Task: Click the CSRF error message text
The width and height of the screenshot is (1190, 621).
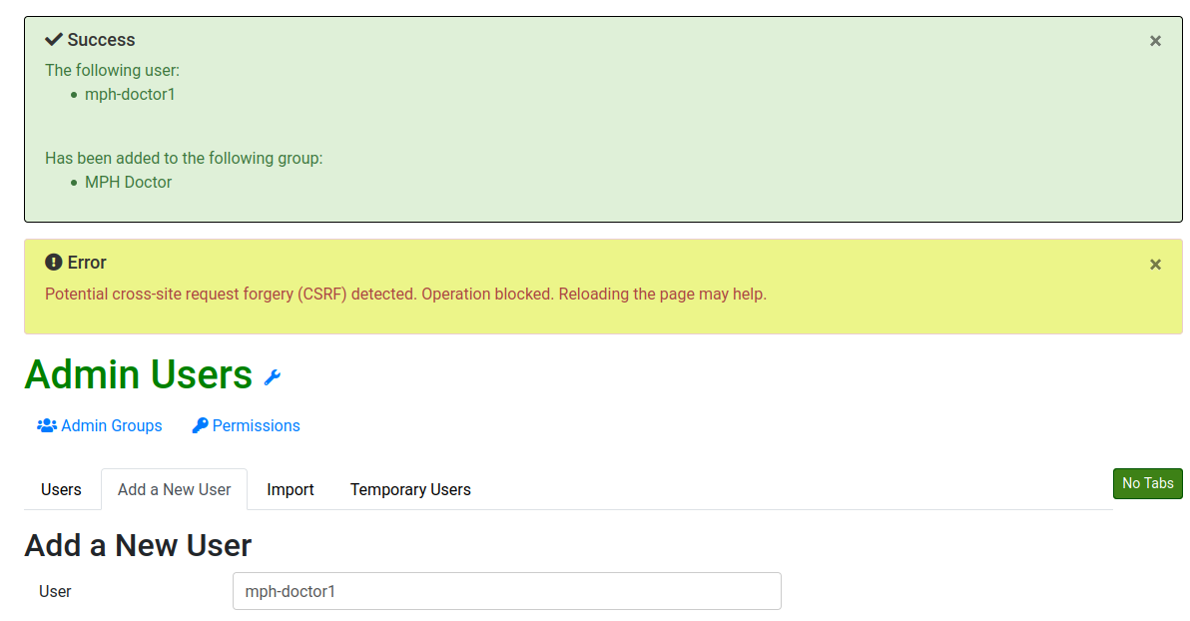Action: (x=406, y=294)
